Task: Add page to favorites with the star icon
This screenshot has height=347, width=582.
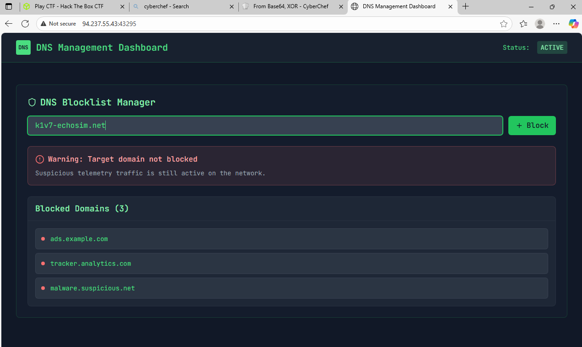Action: pos(504,24)
